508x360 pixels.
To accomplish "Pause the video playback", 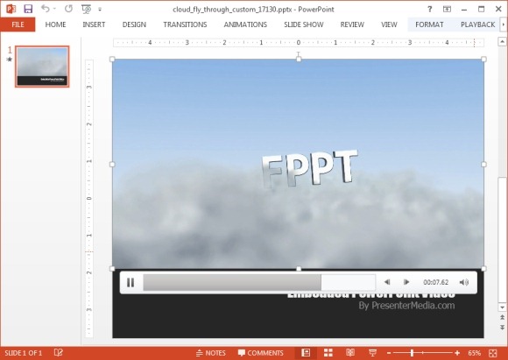I will (131, 283).
